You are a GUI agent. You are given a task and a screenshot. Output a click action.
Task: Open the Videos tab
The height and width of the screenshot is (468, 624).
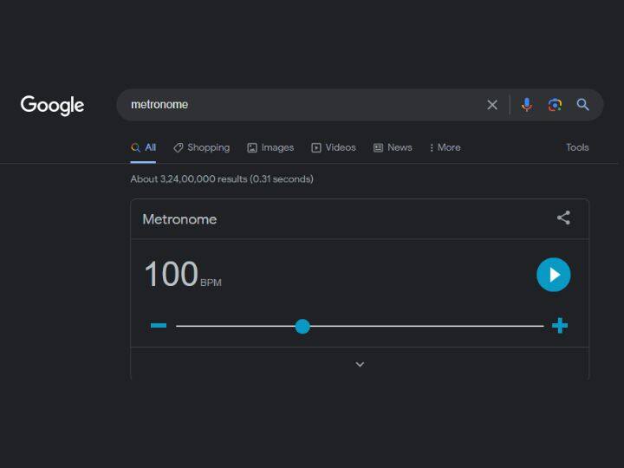point(334,147)
